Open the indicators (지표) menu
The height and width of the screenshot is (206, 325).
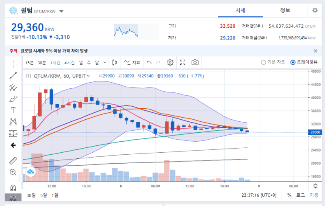click(x=132, y=62)
